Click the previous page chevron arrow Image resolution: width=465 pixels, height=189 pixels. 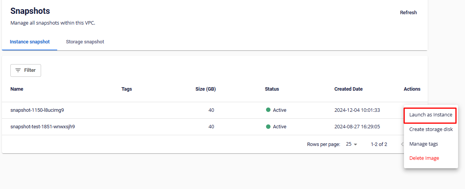click(402, 144)
